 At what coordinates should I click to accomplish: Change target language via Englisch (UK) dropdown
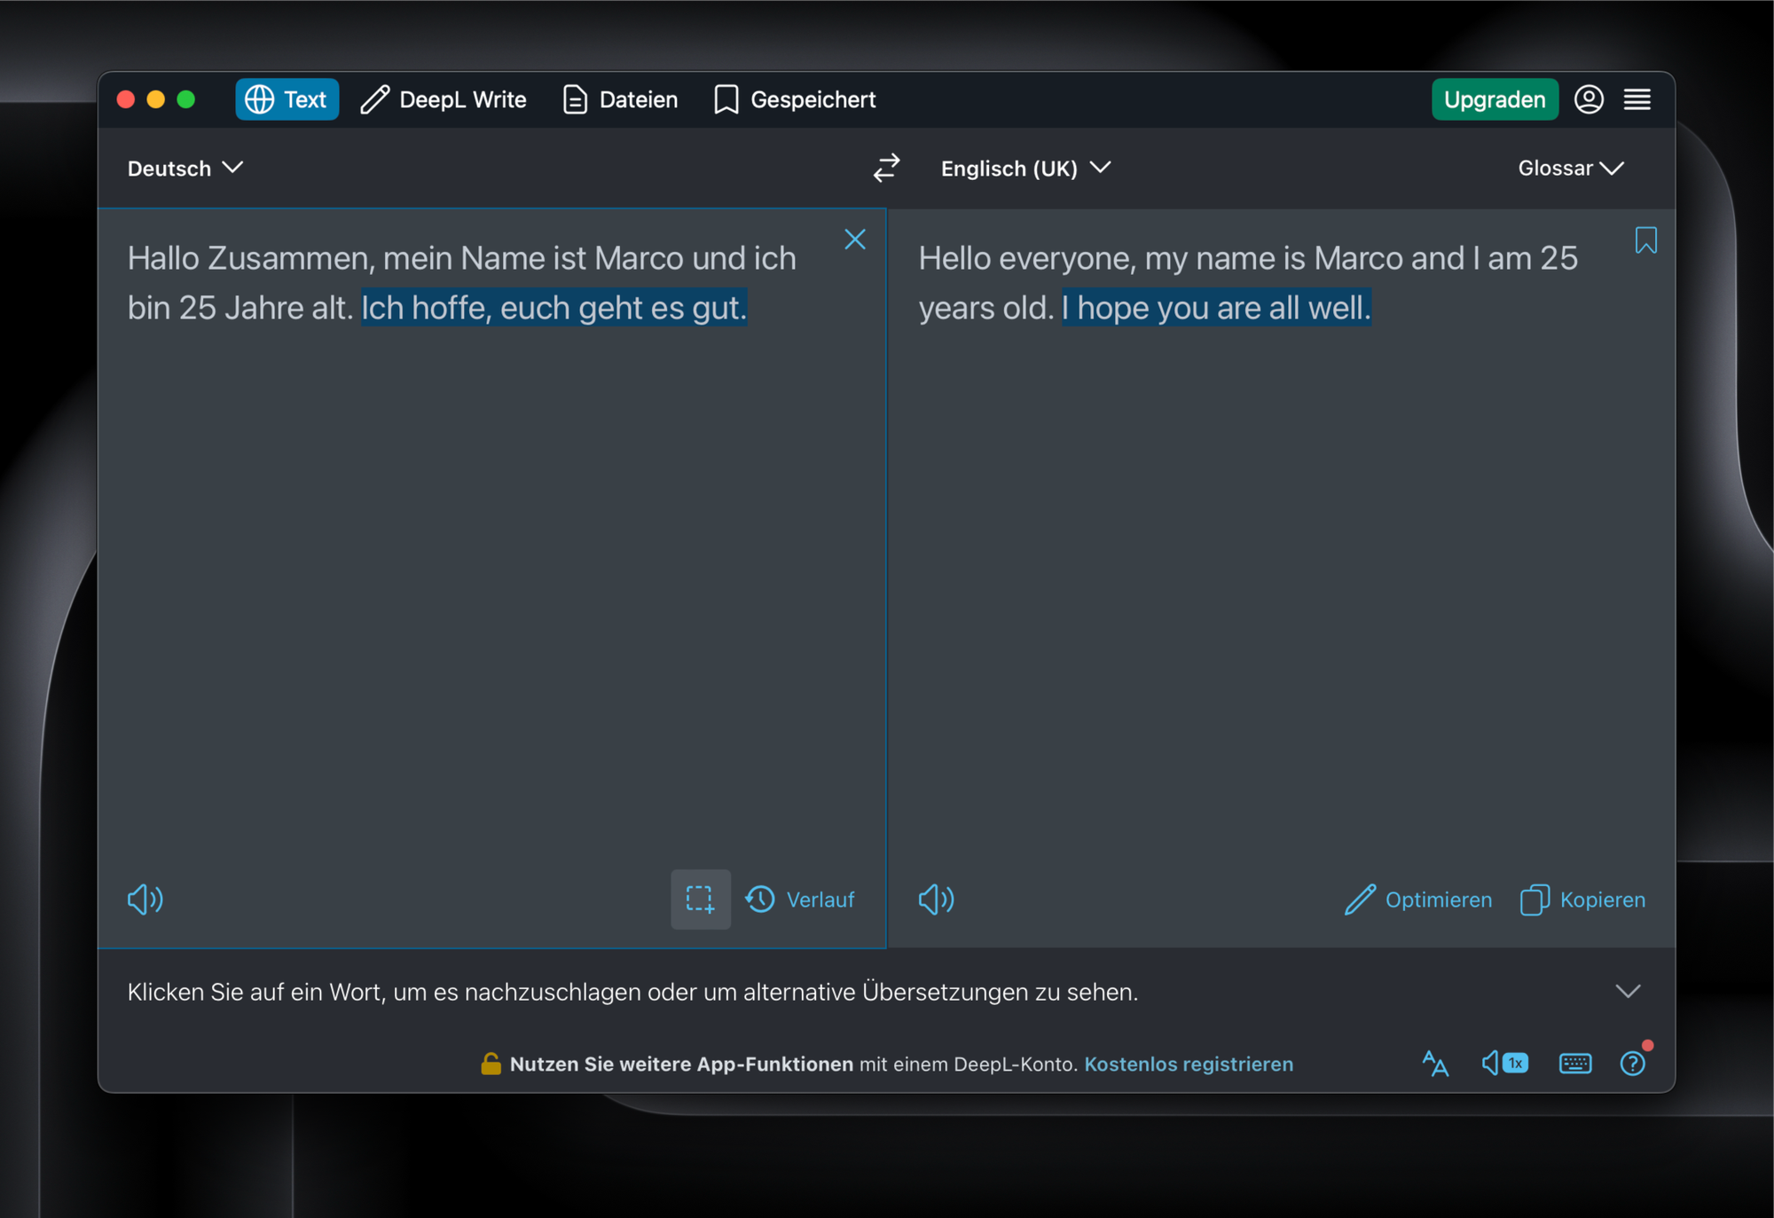1024,168
